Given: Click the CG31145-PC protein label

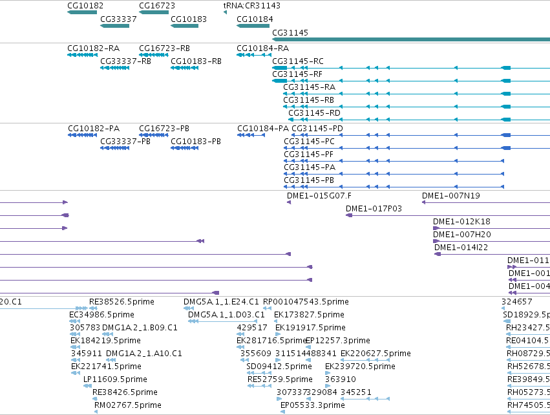Looking at the screenshot, I should [x=310, y=142].
